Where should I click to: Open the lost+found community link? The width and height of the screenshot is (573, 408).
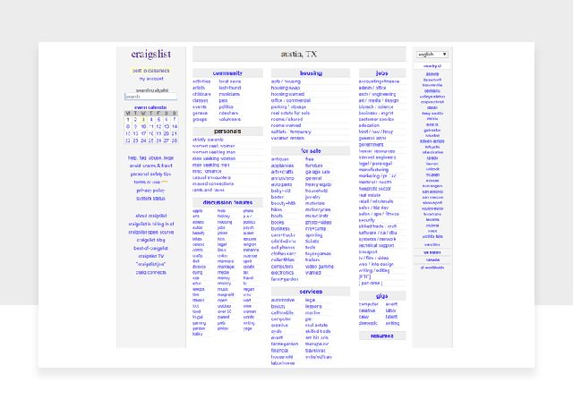pos(230,88)
